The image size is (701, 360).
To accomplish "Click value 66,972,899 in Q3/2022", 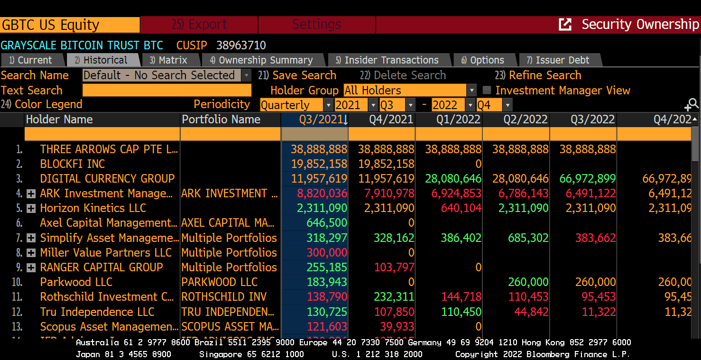I will 588,178.
